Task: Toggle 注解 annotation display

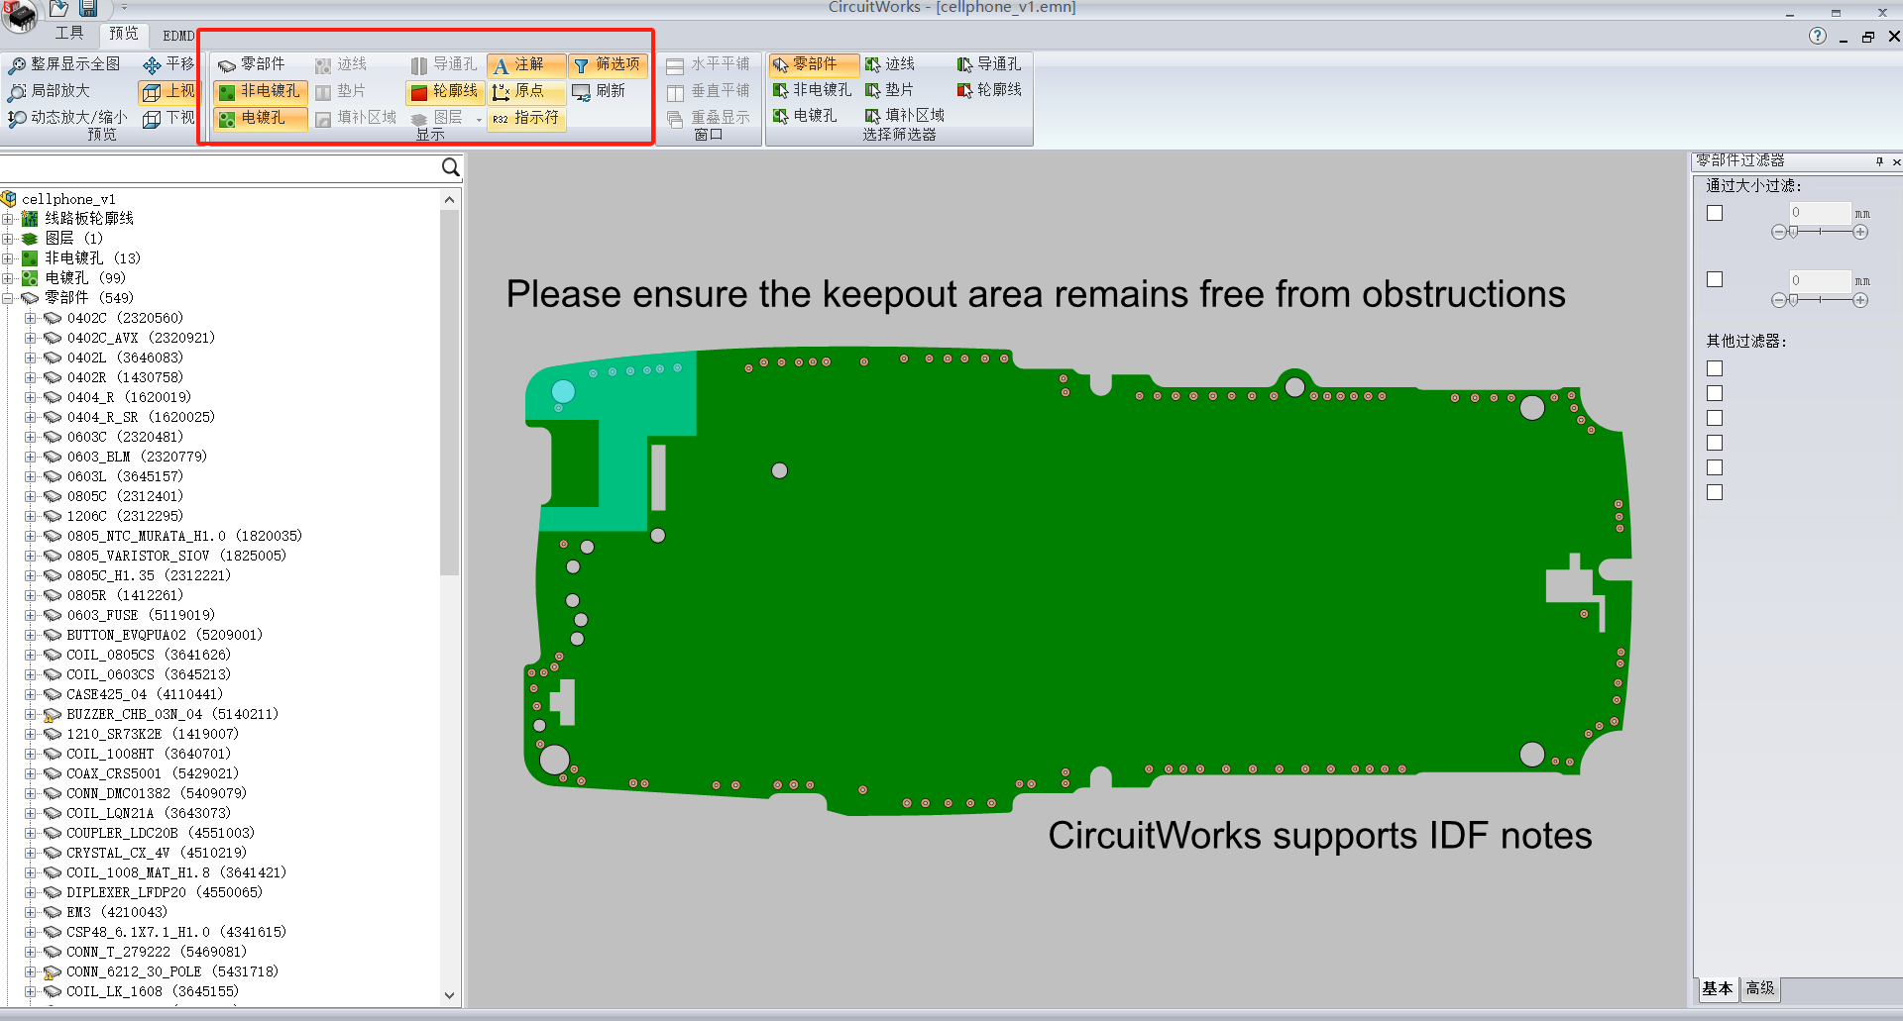Action: 526,64
